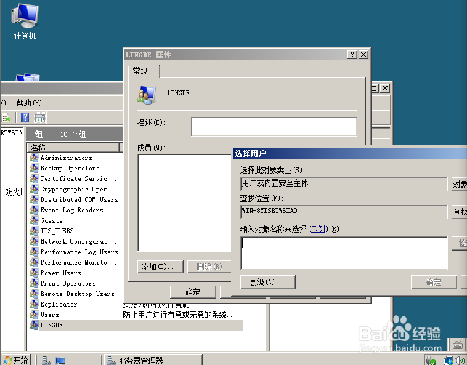
Task: Select the Network Configuration group icon
Action: [x=35, y=241]
